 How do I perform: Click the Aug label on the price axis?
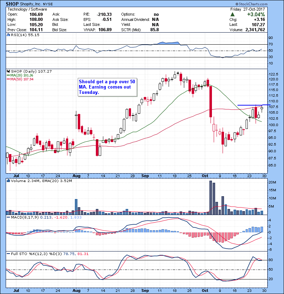[76, 176]
